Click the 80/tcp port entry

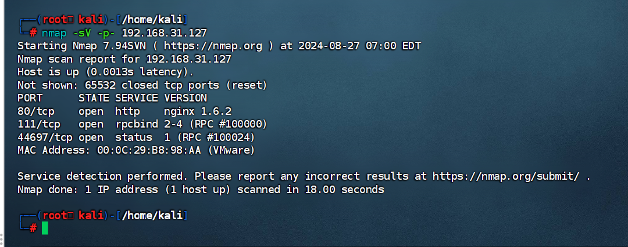[x=35, y=111]
